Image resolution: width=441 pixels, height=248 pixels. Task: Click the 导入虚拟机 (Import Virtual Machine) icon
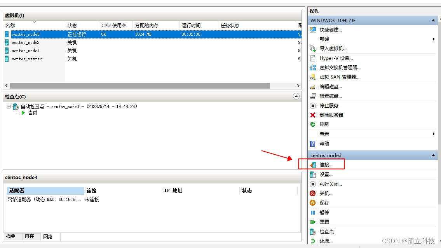point(313,49)
